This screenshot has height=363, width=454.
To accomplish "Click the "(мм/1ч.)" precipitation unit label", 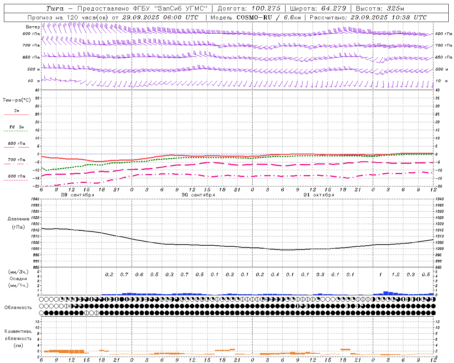I will 18,285.
